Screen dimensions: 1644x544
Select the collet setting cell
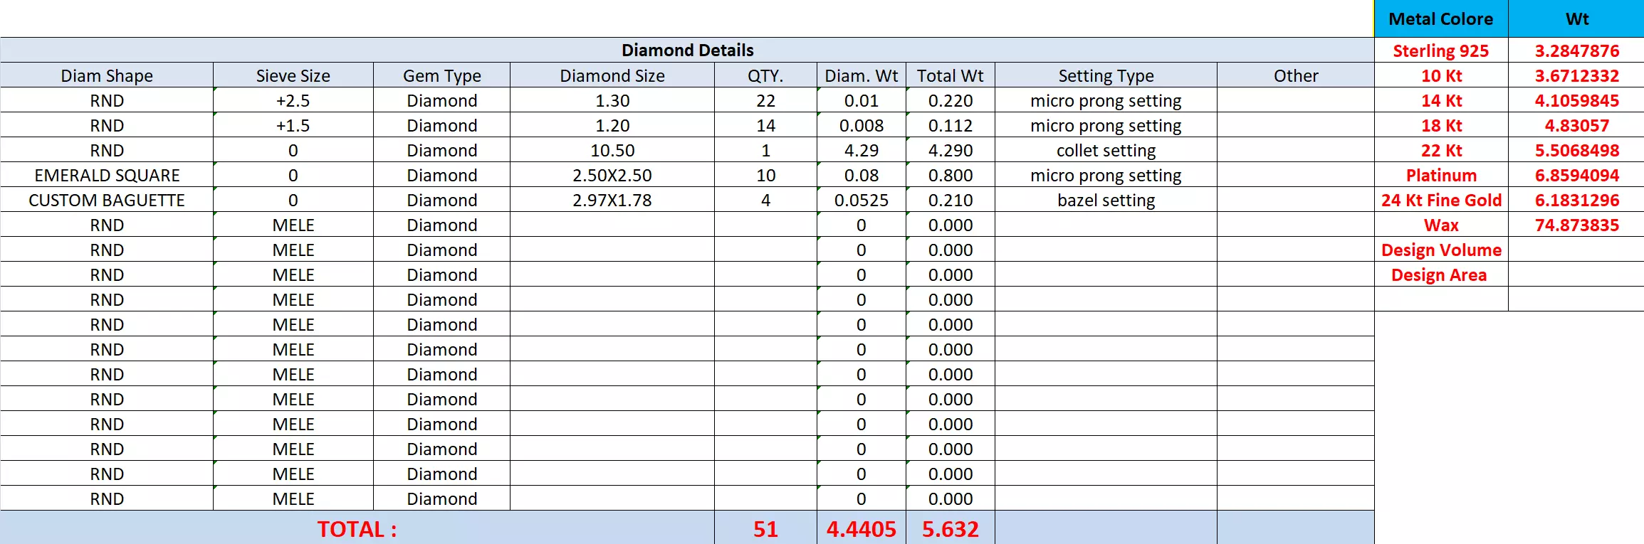pos(1106,150)
